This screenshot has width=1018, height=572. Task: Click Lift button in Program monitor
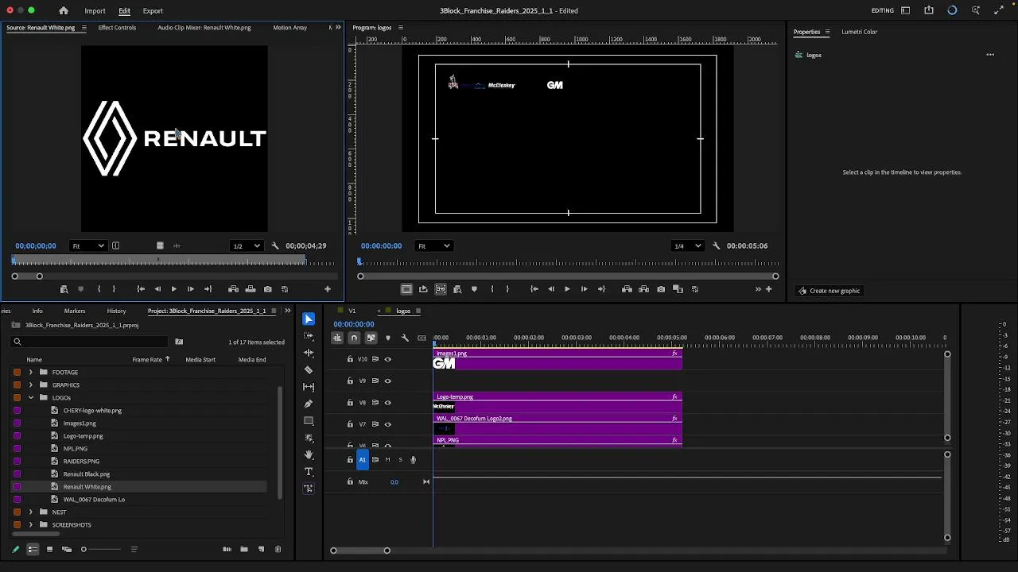coord(627,289)
